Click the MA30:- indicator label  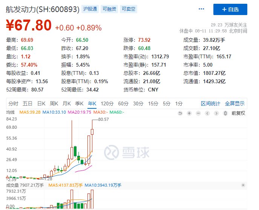pos(100,112)
